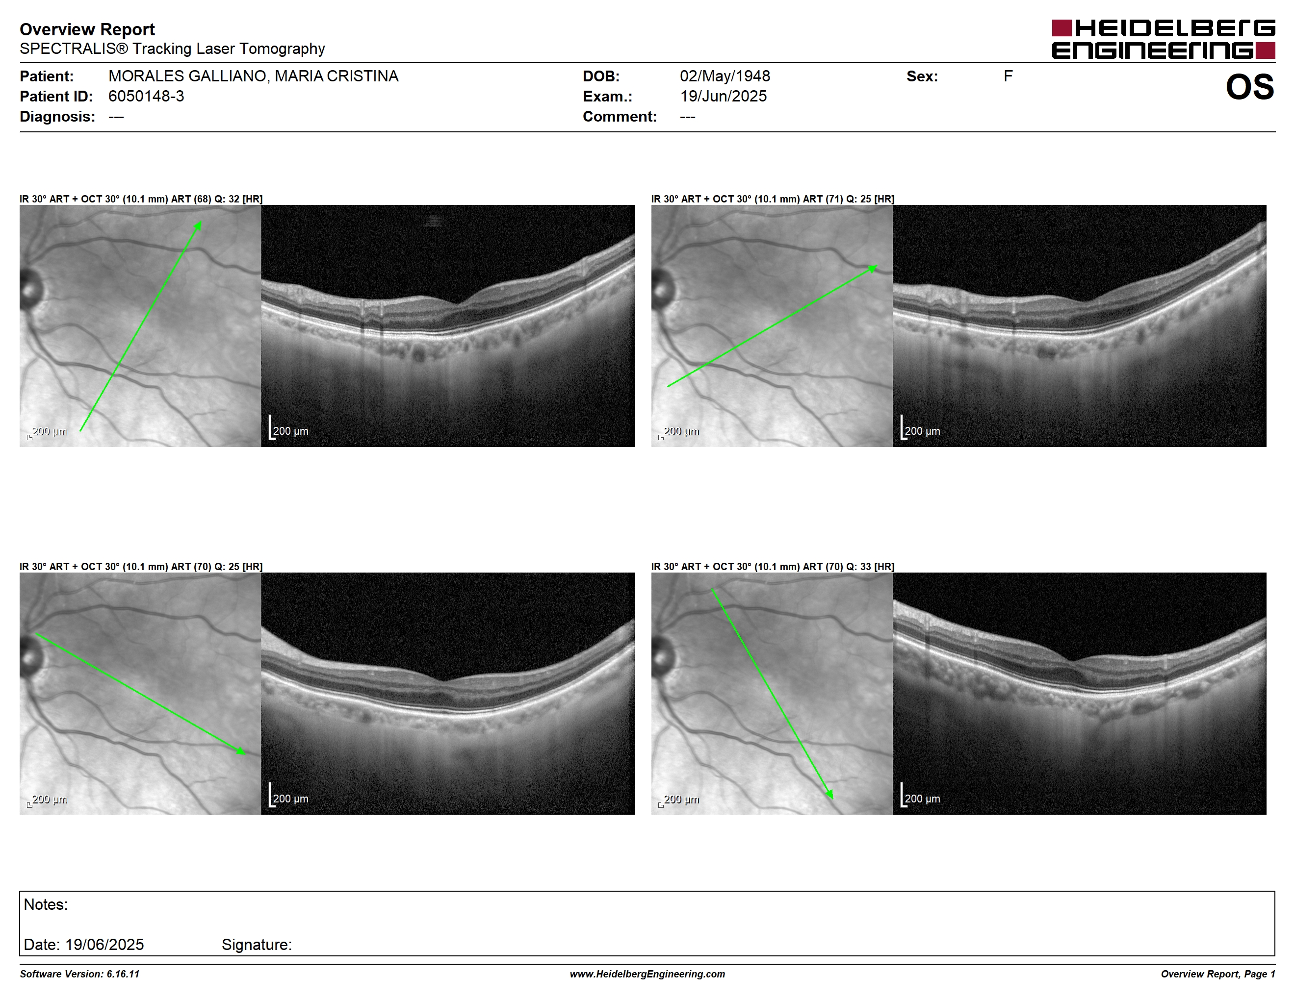Click inside the Notes box

click(x=647, y=923)
